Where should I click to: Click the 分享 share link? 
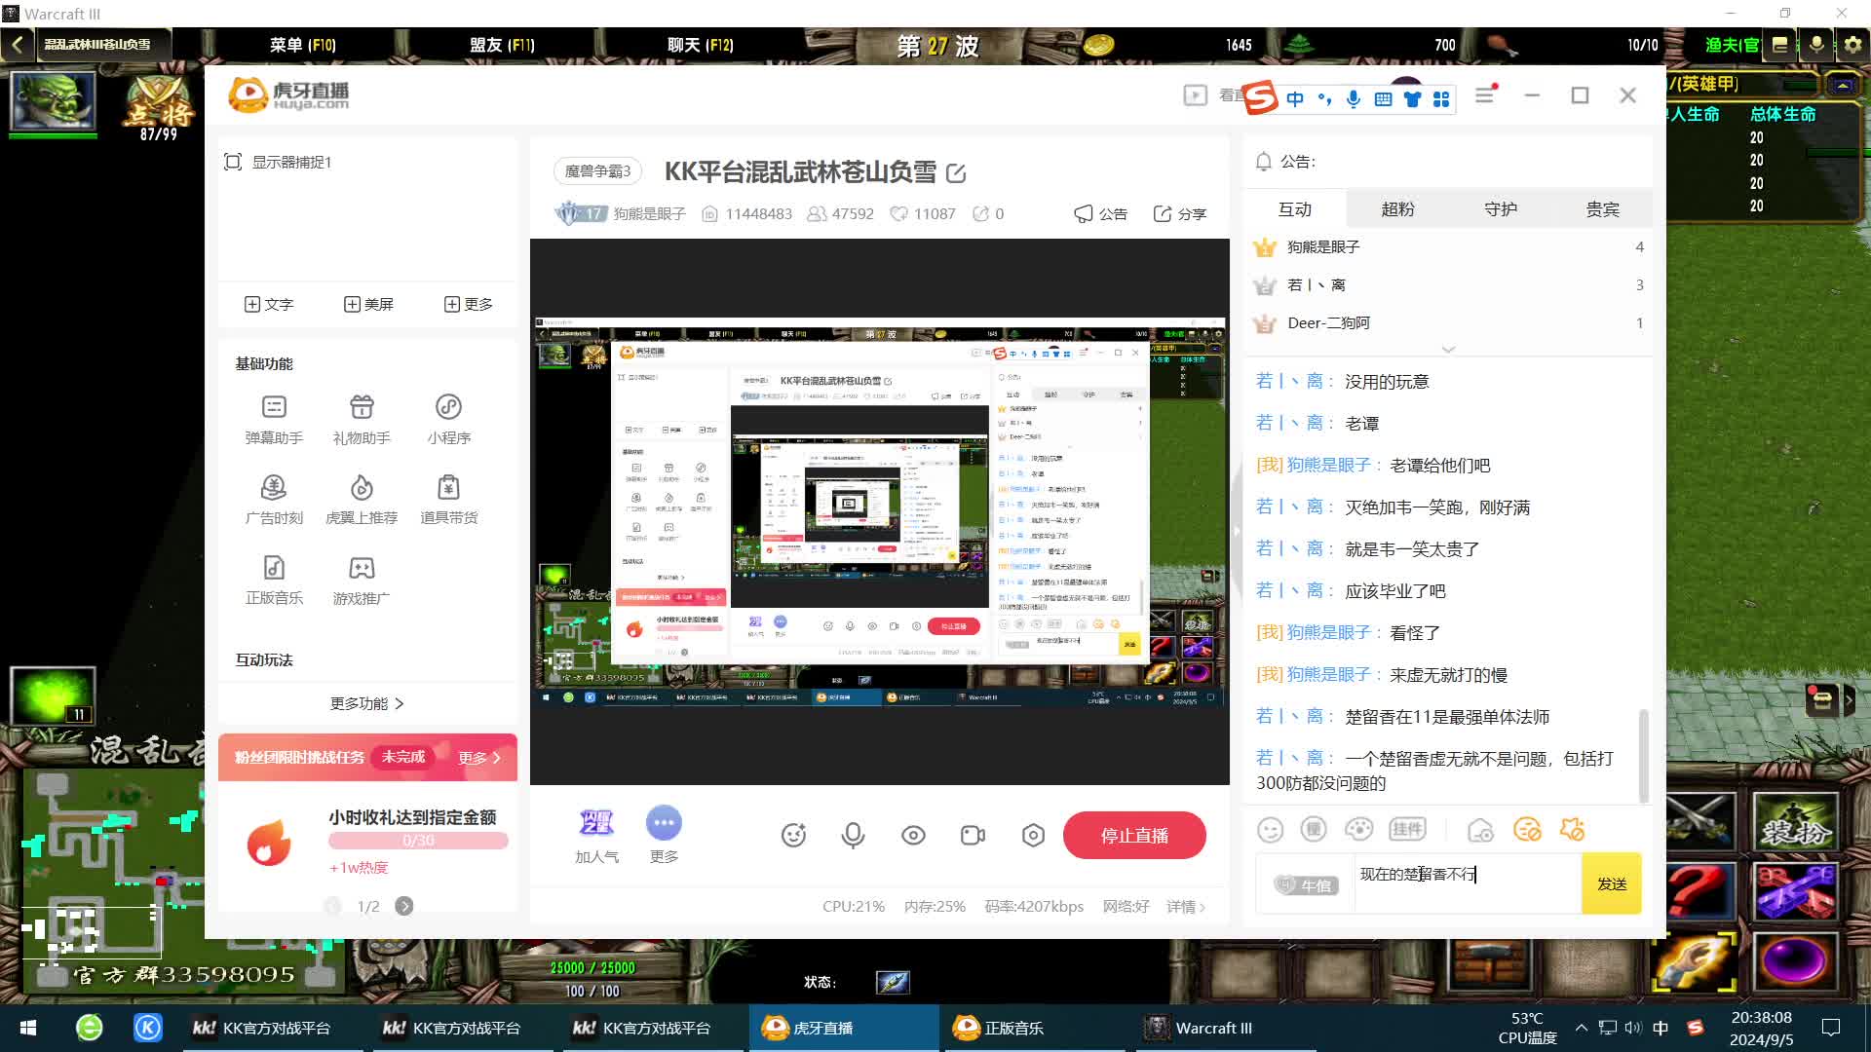click(x=1180, y=214)
